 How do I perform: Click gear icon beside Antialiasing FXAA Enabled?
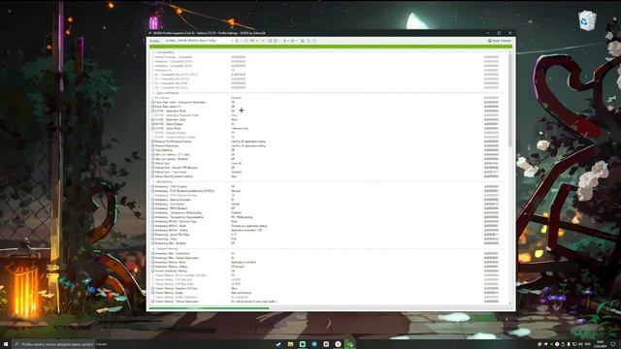[152, 186]
